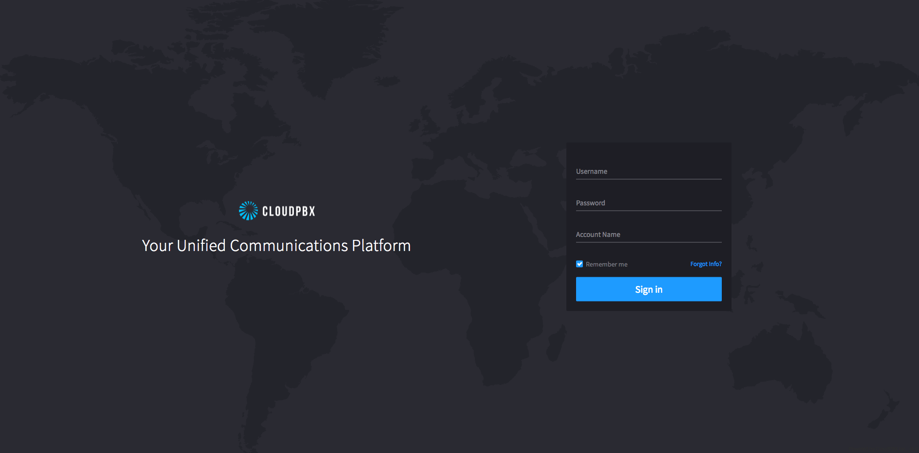Click the 'Remember me' label text
The image size is (919, 453).
pyautogui.click(x=606, y=265)
